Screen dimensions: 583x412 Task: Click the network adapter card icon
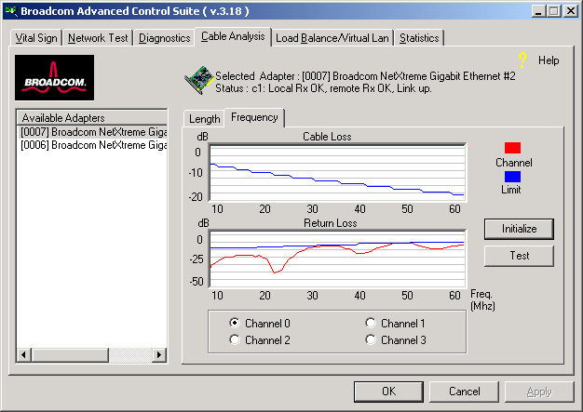click(x=198, y=80)
